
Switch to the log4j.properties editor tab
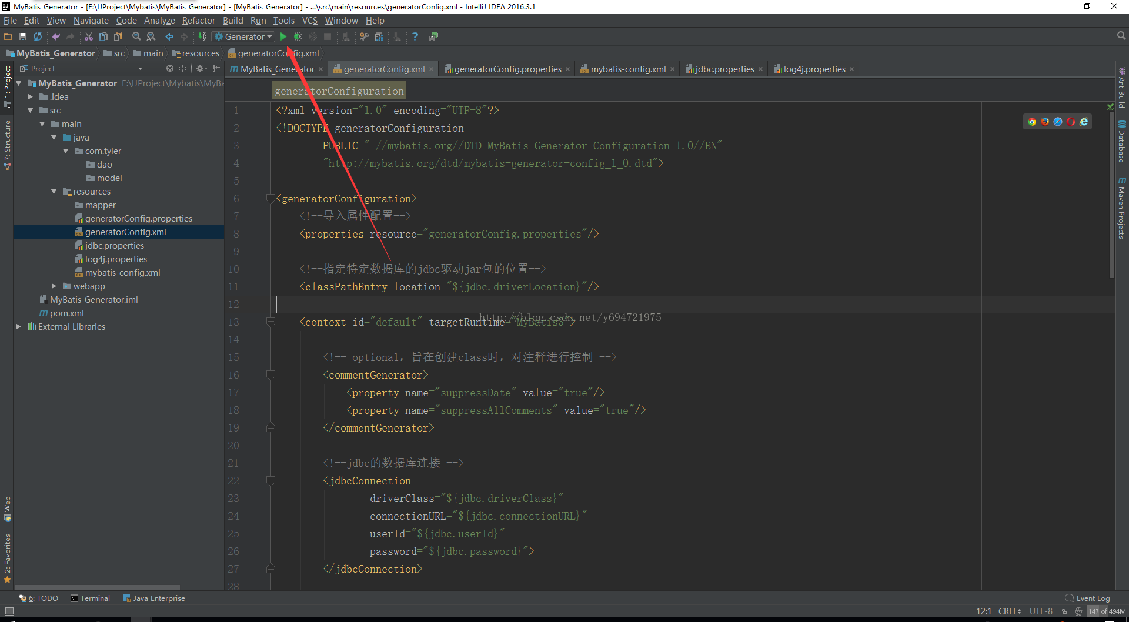tap(814, 69)
